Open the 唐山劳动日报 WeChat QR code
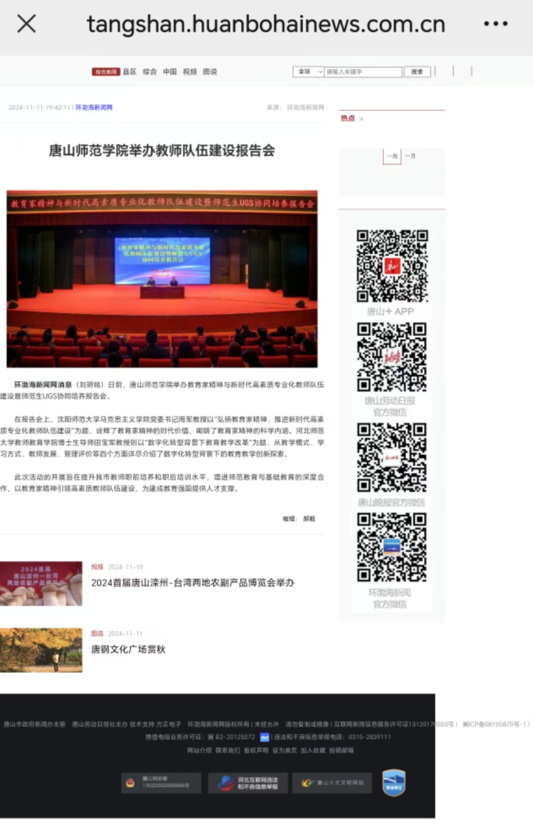This screenshot has width=533, height=826. point(392,357)
